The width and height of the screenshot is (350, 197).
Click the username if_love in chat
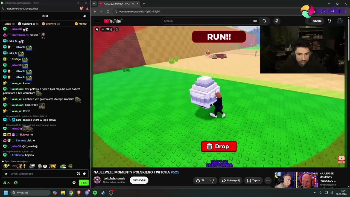coord(24,135)
